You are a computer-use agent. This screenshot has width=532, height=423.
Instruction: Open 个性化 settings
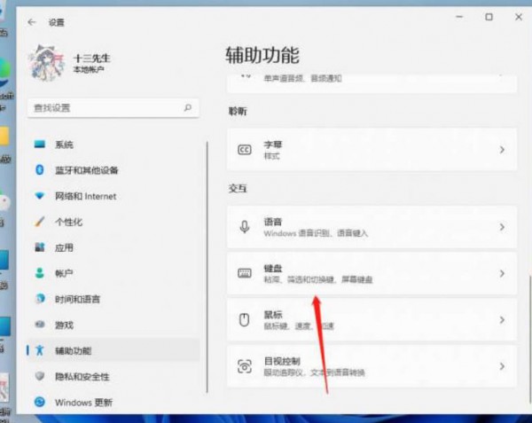click(113, 222)
